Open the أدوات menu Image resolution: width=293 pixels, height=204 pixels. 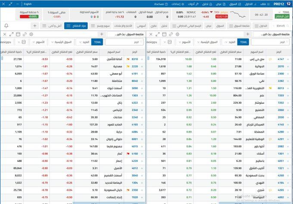click(x=193, y=4)
